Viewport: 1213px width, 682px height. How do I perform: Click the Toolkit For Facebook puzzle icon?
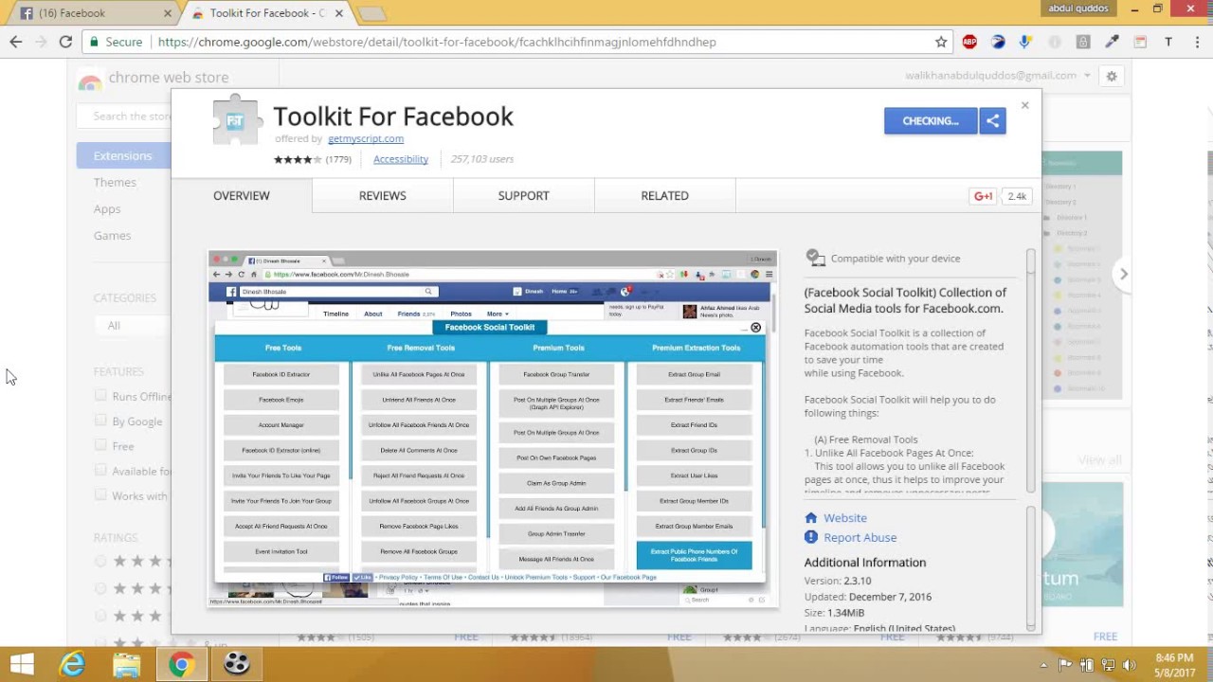tap(236, 120)
